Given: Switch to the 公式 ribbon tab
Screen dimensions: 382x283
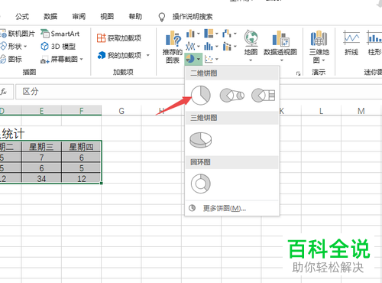Looking at the screenshot, I should [22, 17].
